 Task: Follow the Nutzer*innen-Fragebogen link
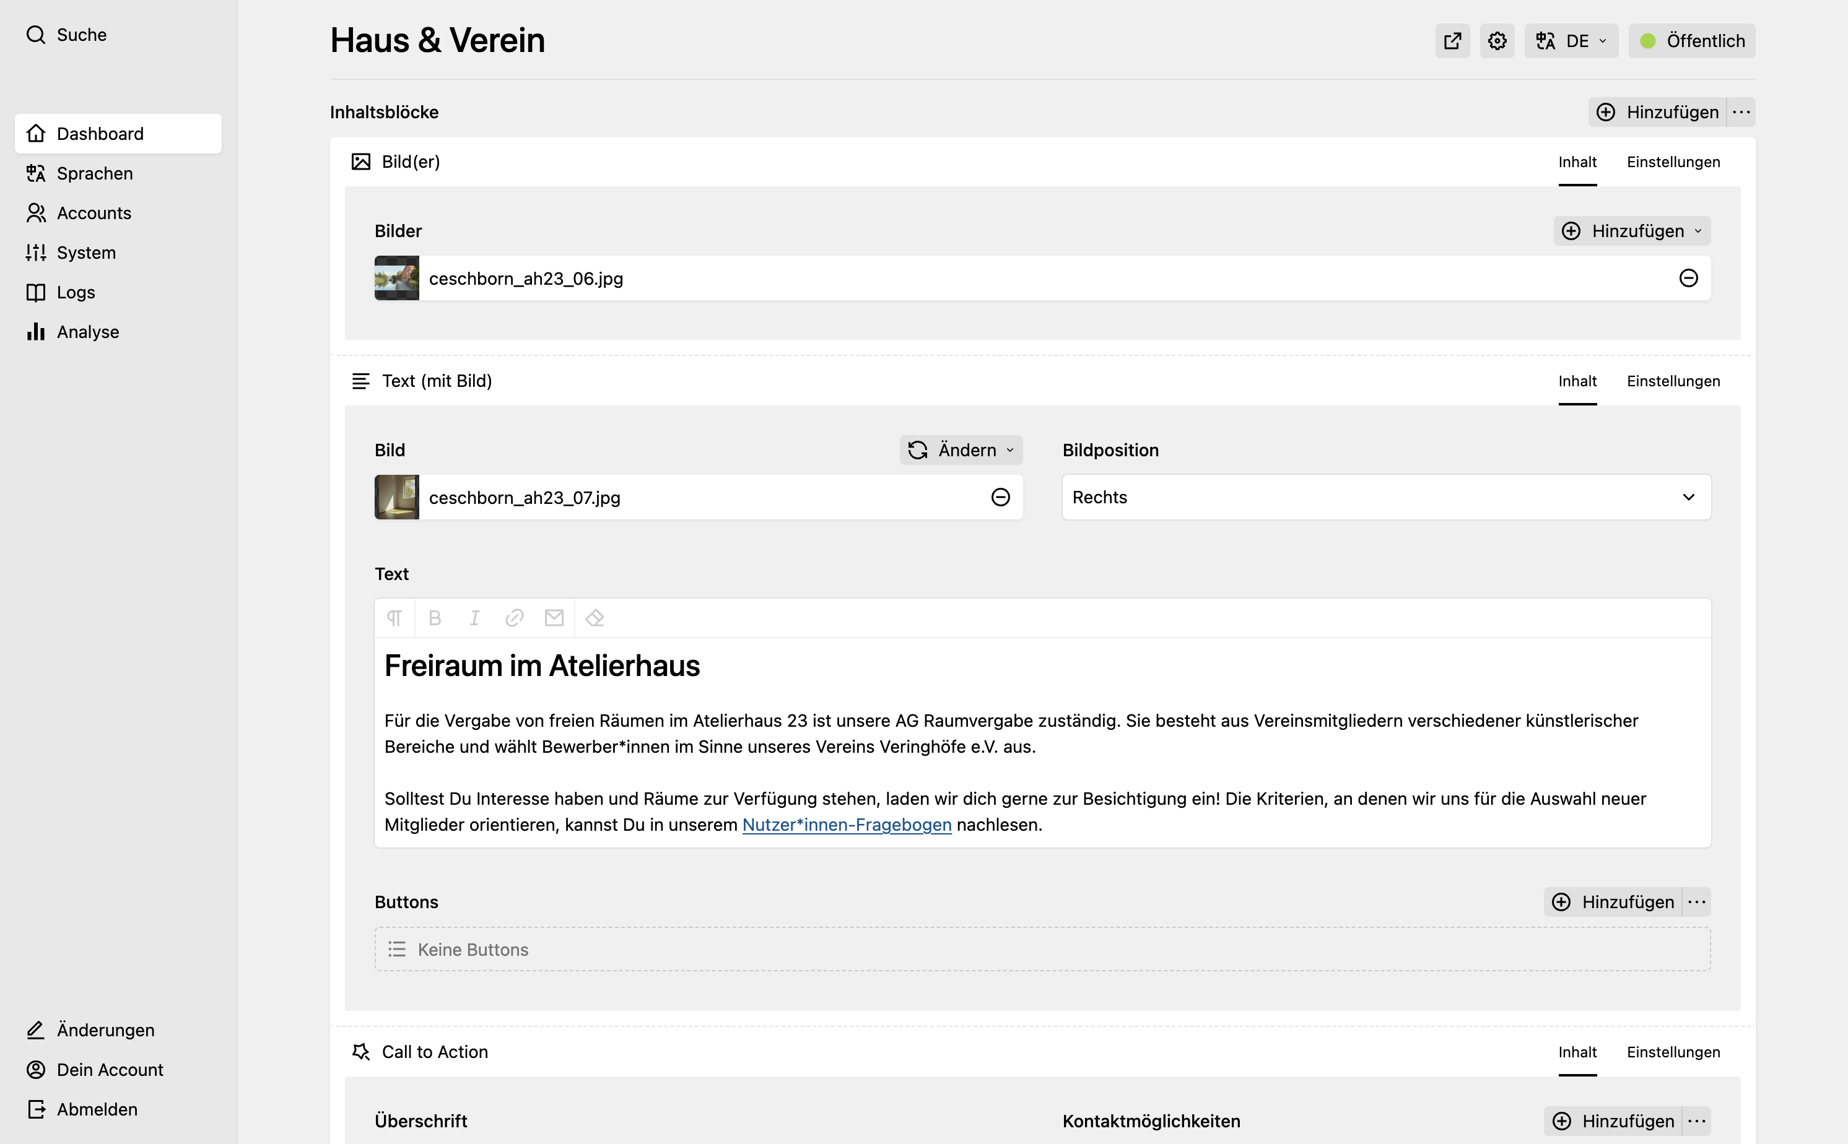point(847,825)
